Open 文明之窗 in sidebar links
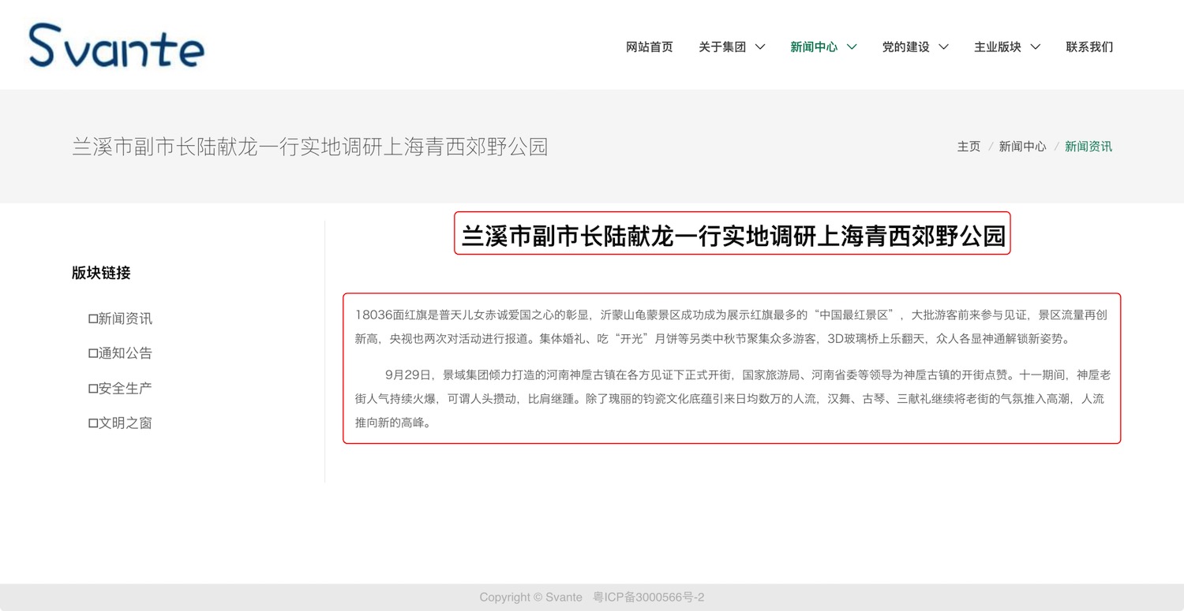1184x611 pixels. 121,423
